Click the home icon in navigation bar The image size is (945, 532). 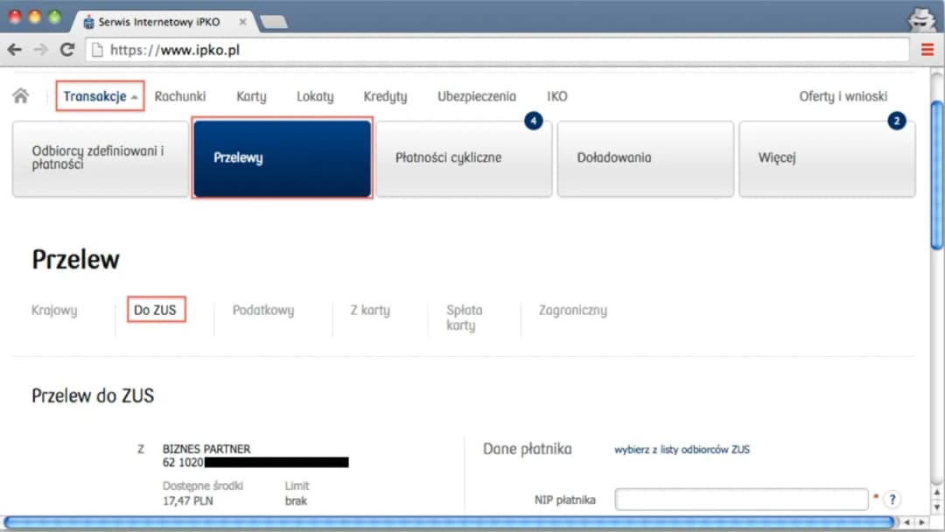point(20,96)
